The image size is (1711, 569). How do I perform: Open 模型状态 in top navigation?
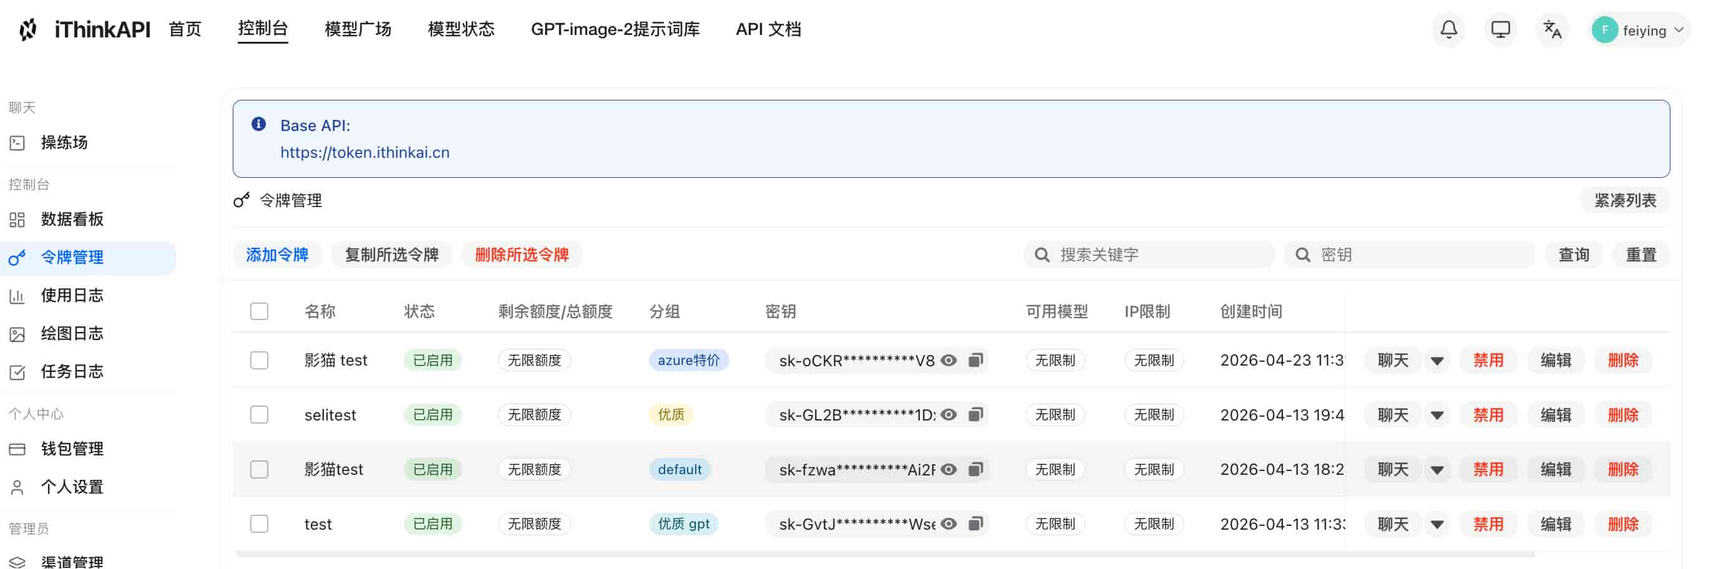coord(462,29)
